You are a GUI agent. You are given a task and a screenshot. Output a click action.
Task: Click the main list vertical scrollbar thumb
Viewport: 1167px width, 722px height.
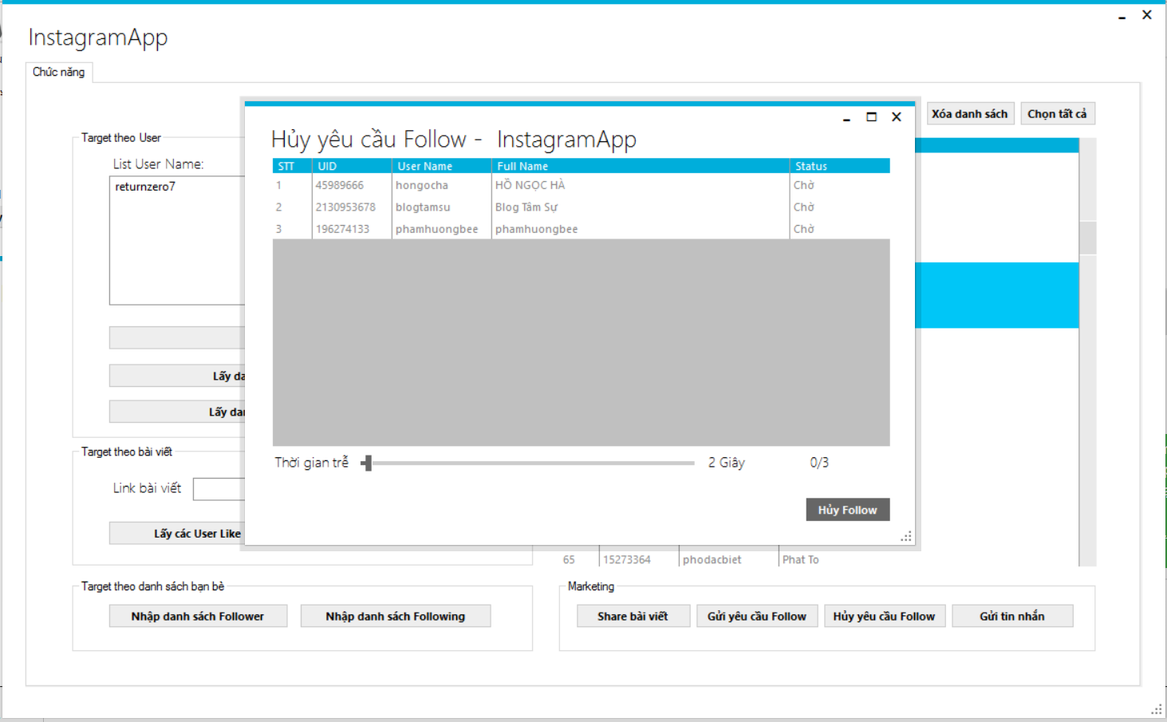pos(1088,237)
